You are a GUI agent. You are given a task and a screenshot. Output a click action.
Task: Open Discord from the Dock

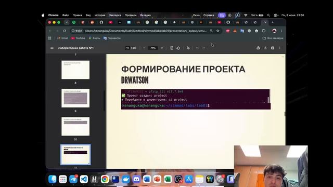coord(136,179)
